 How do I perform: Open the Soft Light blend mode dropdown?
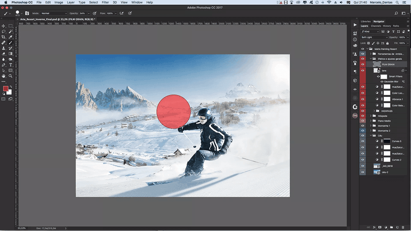[374, 37]
